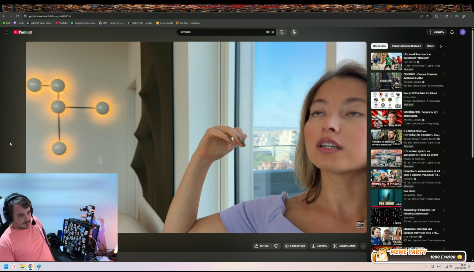
Task: Switch to Chrome in the taskbar
Action: (x=30, y=266)
